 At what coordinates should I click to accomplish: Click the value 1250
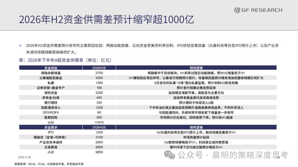(99, 132)
